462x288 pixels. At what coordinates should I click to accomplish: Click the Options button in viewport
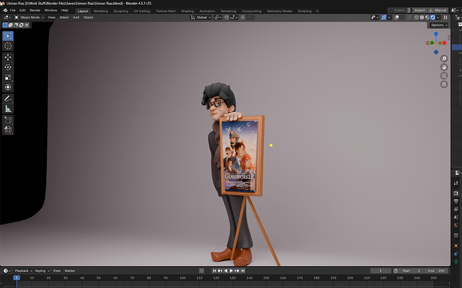439,25
